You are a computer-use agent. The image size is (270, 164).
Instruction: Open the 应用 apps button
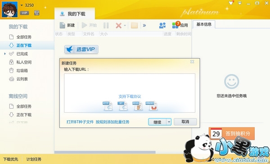(x=180, y=25)
